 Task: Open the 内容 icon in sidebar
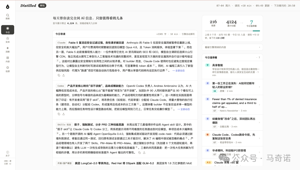click(x=8, y=58)
